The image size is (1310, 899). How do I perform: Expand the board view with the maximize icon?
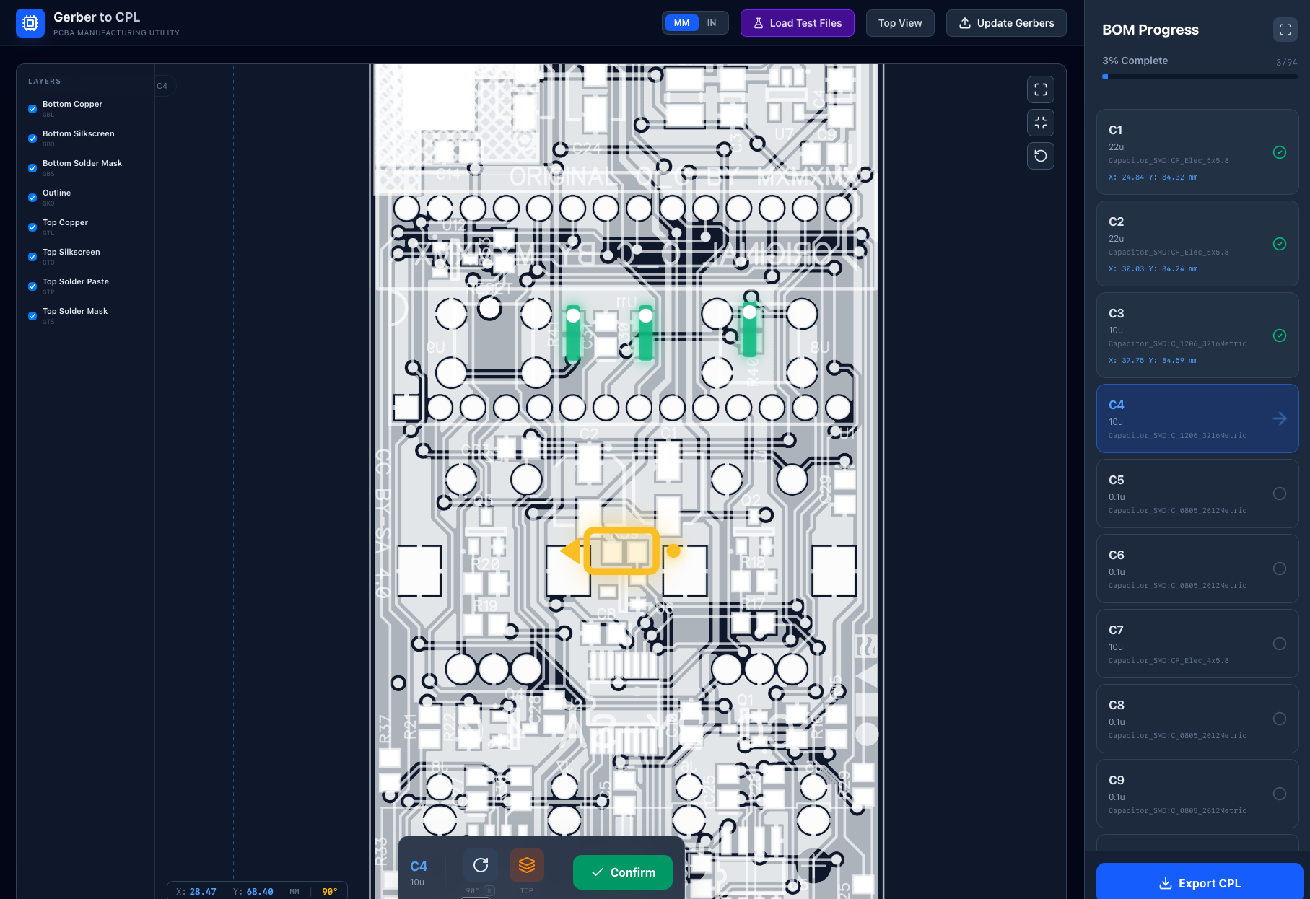pyautogui.click(x=1040, y=89)
